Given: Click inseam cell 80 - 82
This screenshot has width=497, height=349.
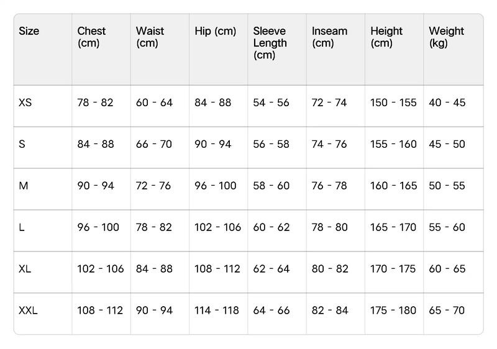Looking at the screenshot, I should pos(330,269).
